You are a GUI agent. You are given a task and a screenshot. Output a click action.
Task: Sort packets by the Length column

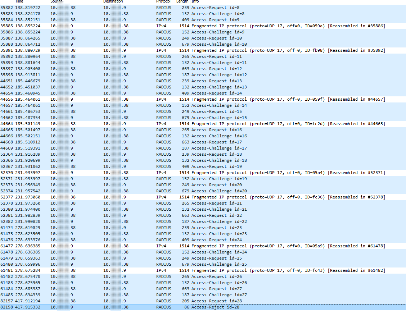(x=182, y=2)
